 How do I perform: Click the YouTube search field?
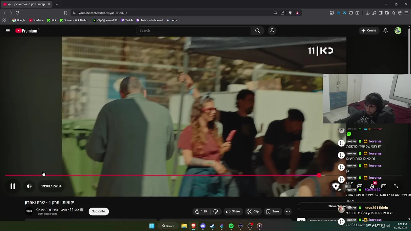[193, 30]
